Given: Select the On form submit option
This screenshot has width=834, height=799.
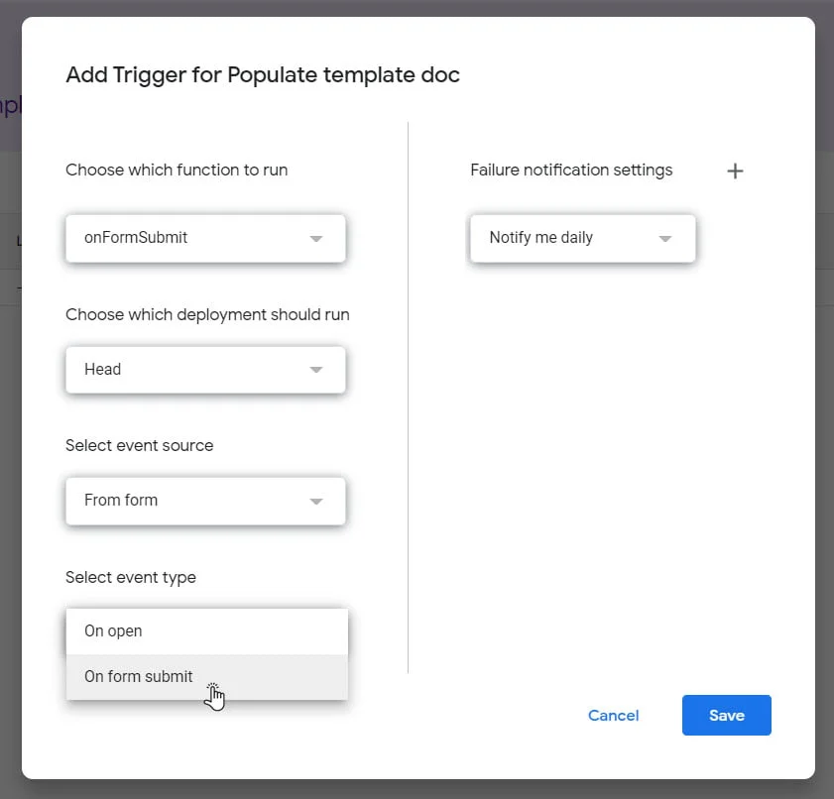Looking at the screenshot, I should pos(139,677).
